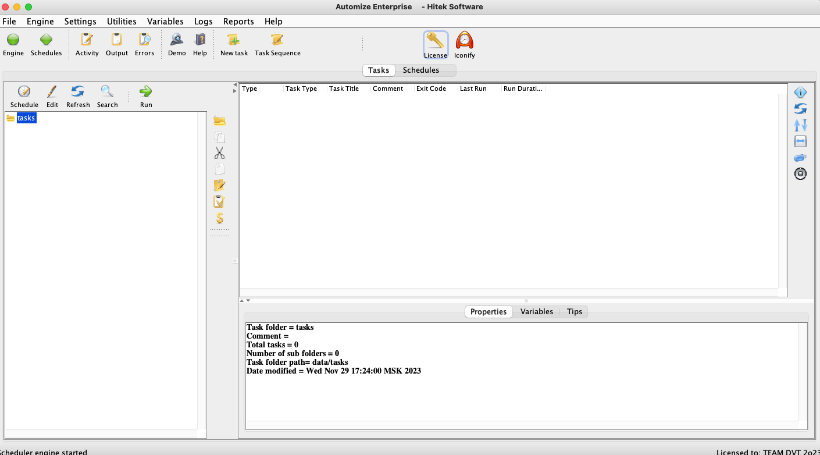Click the scissors cut icon
The height and width of the screenshot is (455, 820).
[219, 153]
